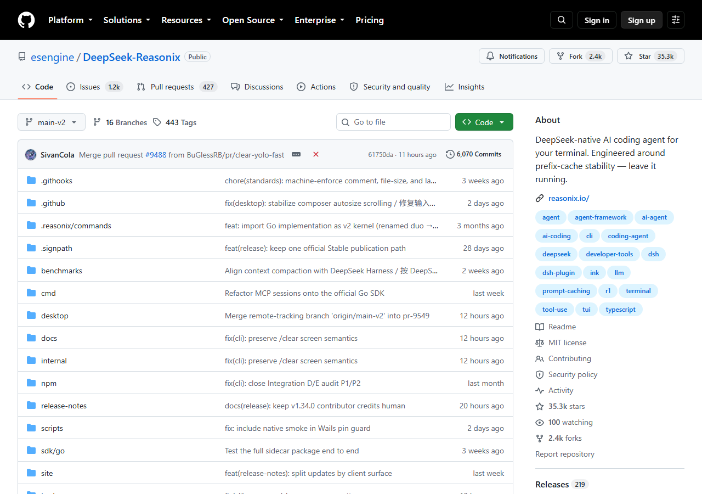702x494 pixels.
Task: Click the people icon beside Contributing
Action: [540, 359]
